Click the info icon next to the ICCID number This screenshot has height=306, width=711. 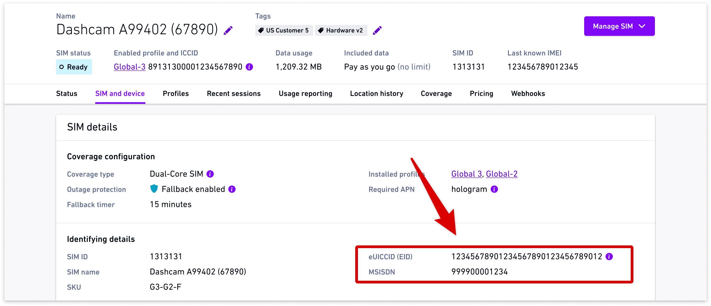click(x=249, y=67)
